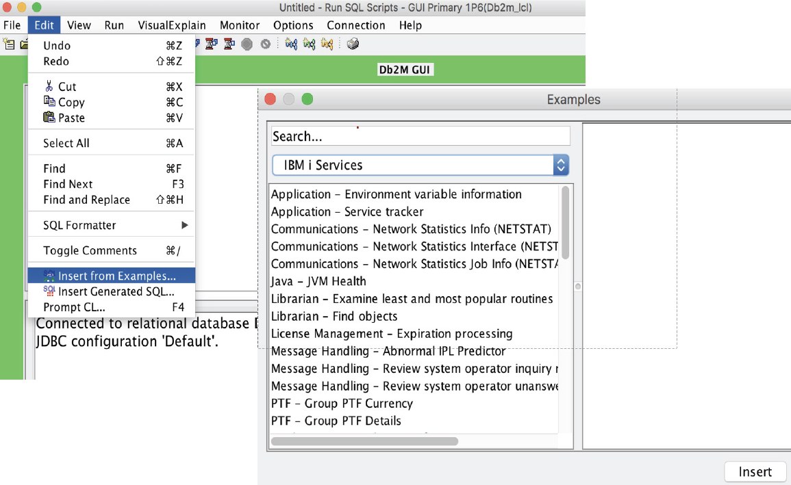Open the VisualExplain menu

click(171, 25)
